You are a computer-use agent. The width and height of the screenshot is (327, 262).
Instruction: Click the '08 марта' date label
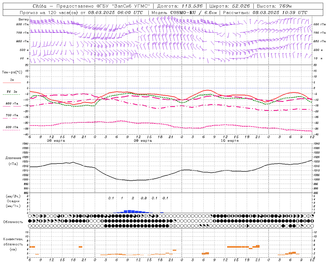click(x=56, y=141)
